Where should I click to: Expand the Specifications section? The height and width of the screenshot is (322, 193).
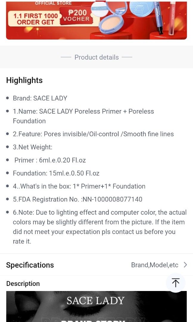pos(96,265)
